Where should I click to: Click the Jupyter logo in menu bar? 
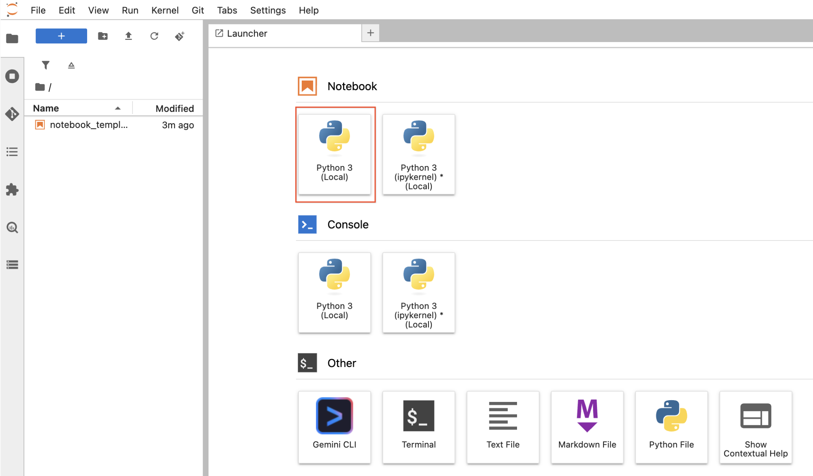[x=12, y=10]
